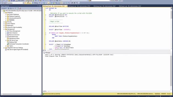Click the disconnect icon in Object Explorer toolbar
This screenshot has height=97, width=173.
click(11, 8)
